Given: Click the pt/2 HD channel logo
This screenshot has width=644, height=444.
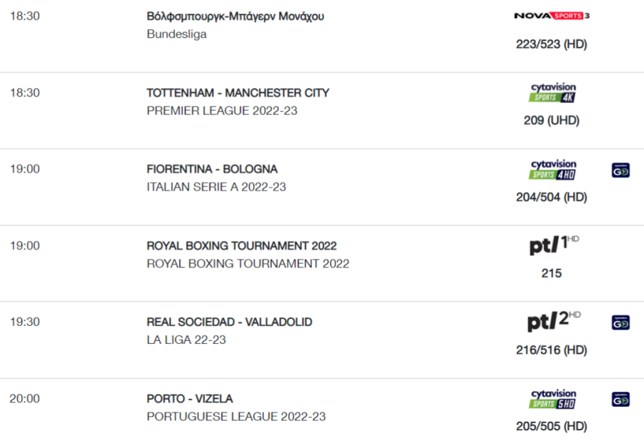Looking at the screenshot, I should (554, 321).
